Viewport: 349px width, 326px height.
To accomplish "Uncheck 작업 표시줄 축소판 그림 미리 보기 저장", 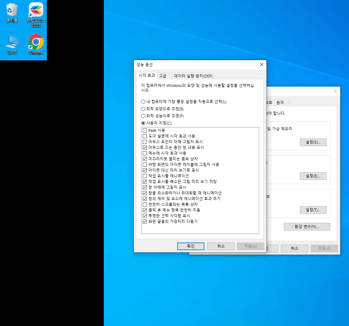I will [145, 181].
